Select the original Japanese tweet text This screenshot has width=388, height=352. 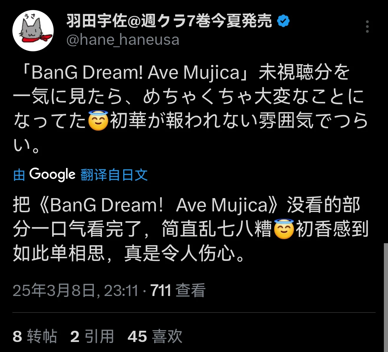click(x=190, y=108)
